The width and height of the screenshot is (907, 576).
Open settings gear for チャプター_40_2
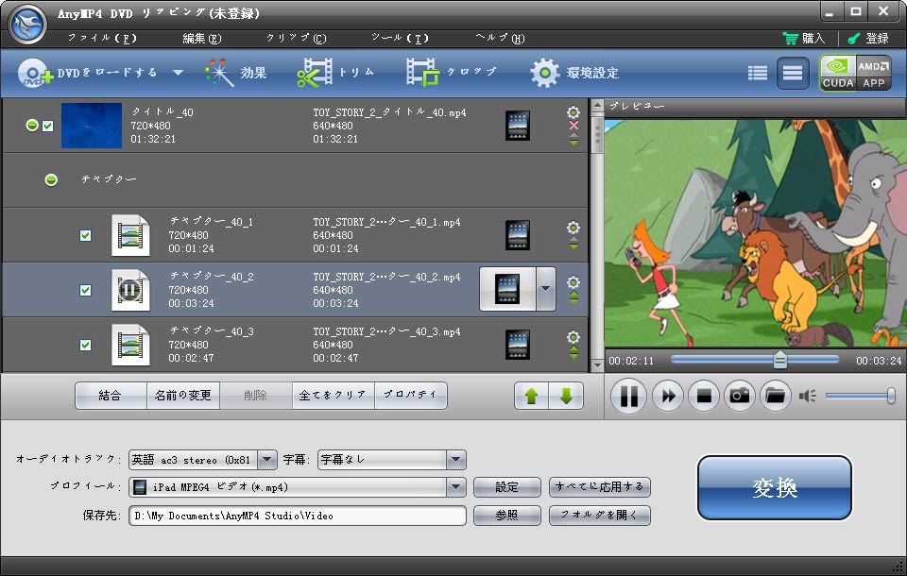573,281
